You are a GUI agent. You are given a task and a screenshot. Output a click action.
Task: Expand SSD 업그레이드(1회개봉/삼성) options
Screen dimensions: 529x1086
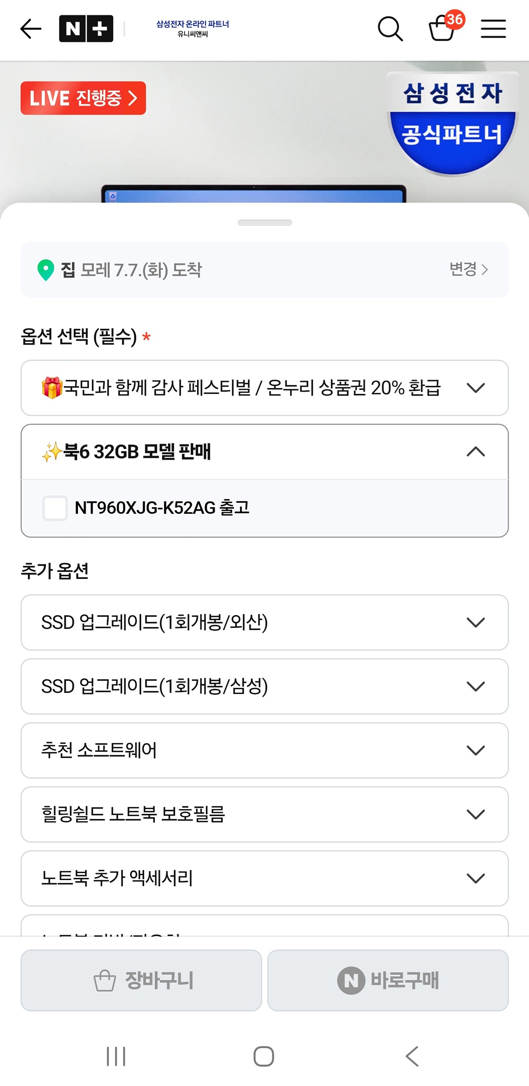pos(264,687)
